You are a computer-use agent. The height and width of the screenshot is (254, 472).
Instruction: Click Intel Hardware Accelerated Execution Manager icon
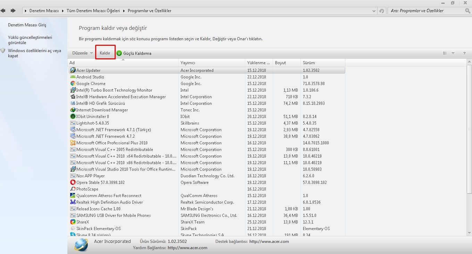tap(73, 97)
